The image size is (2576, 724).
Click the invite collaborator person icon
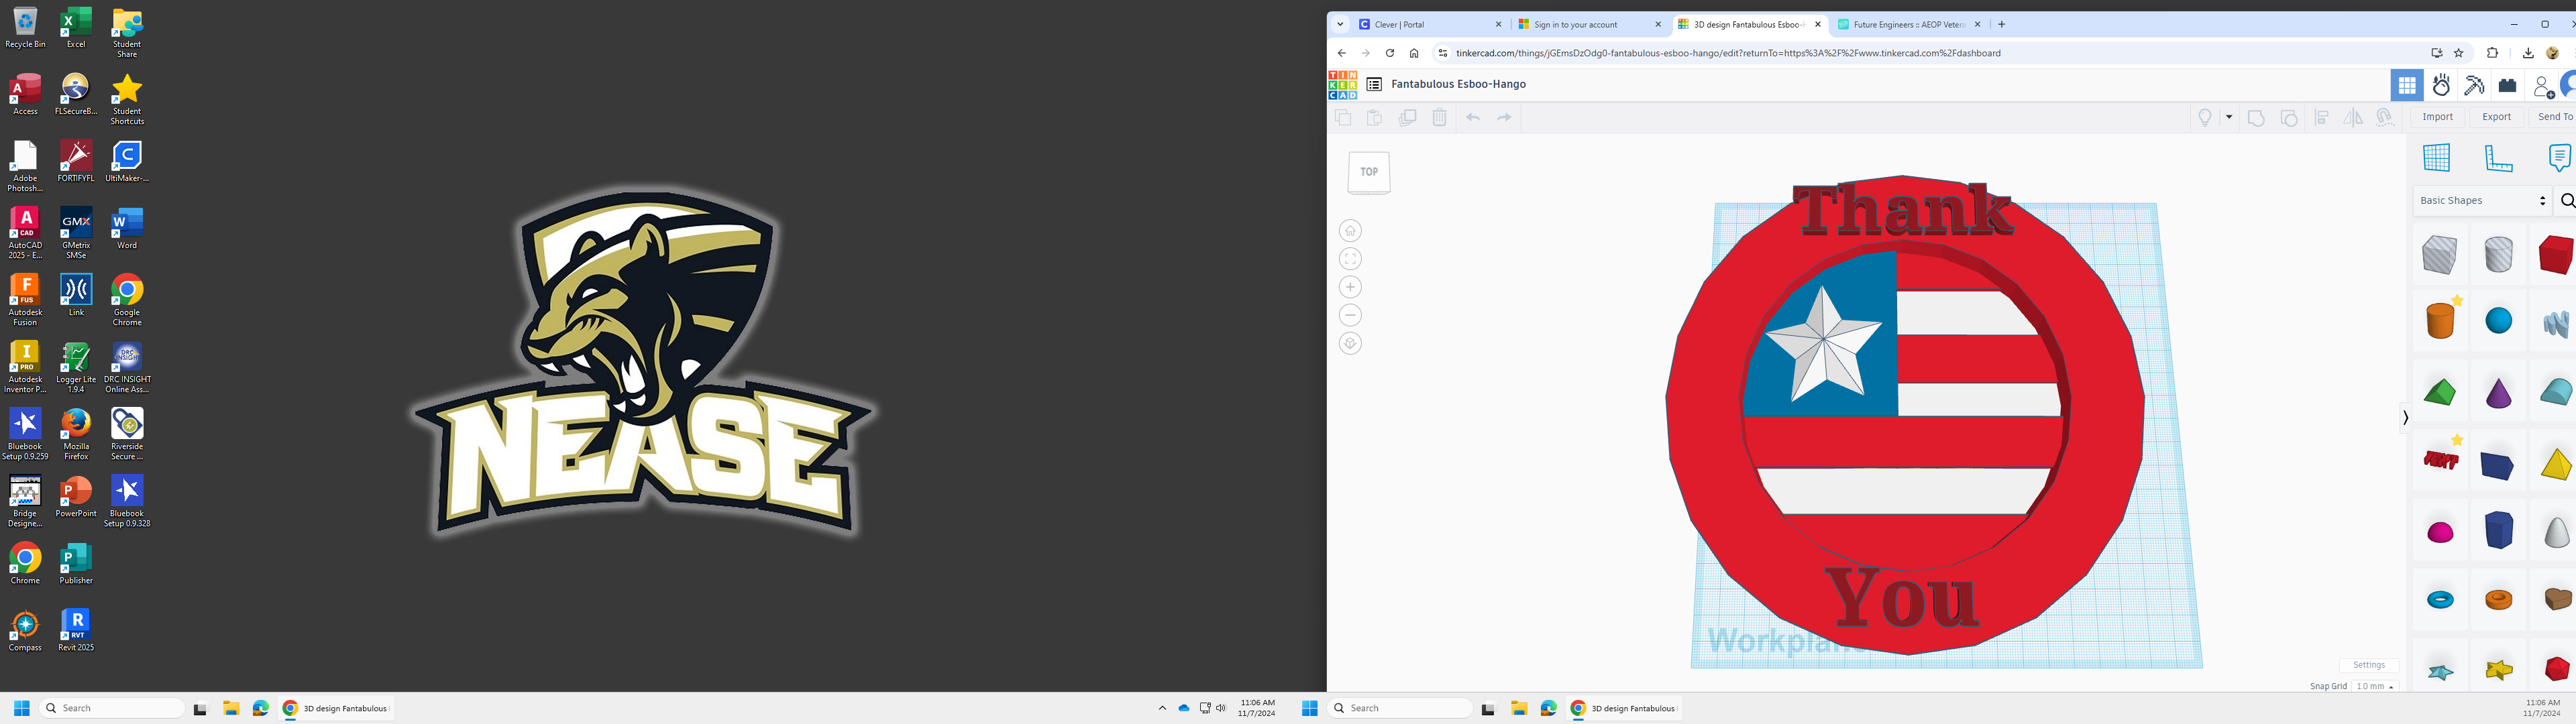point(2543,87)
